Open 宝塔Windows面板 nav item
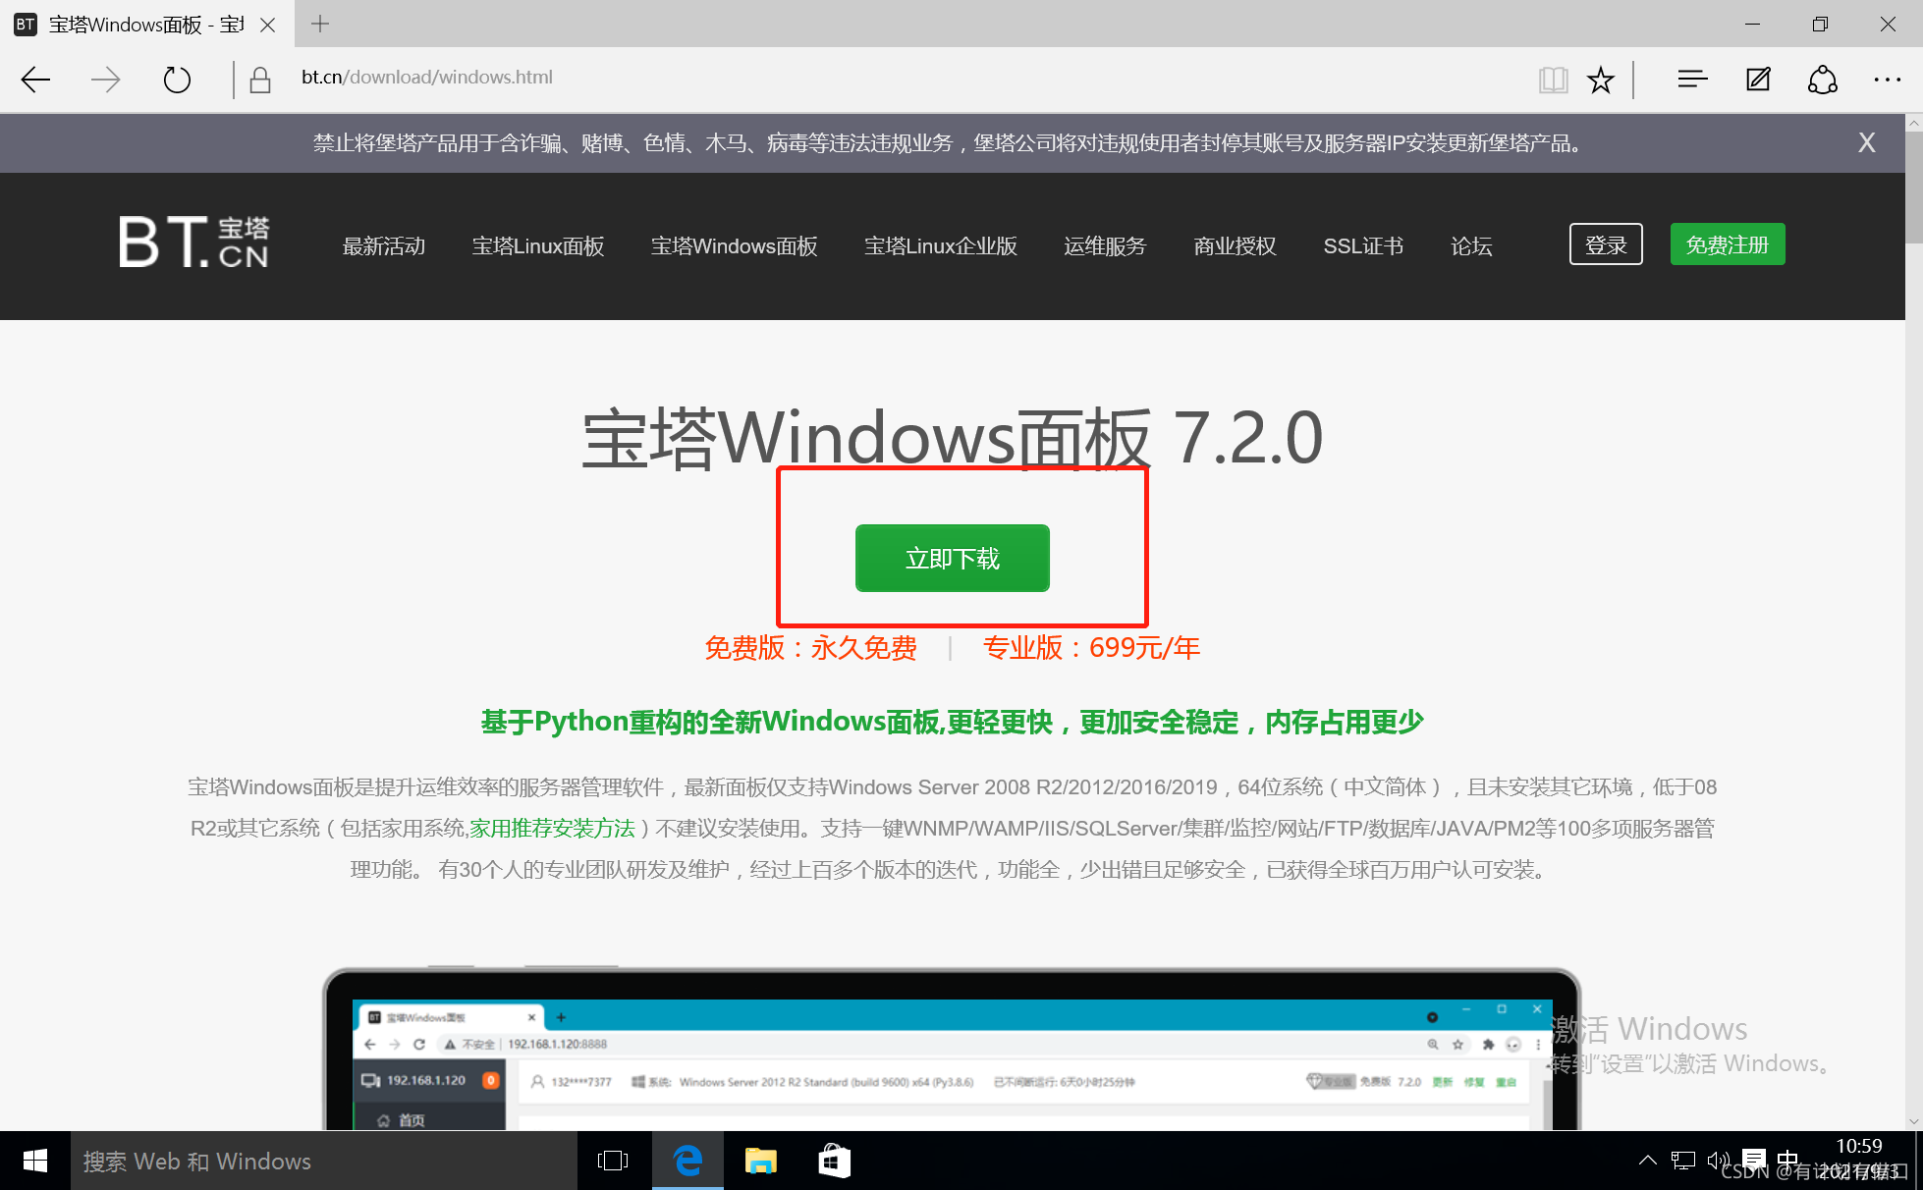The height and width of the screenshot is (1190, 1923). coord(735,245)
